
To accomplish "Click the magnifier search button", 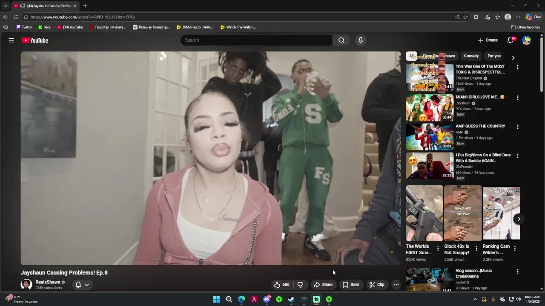I will pyautogui.click(x=341, y=40).
